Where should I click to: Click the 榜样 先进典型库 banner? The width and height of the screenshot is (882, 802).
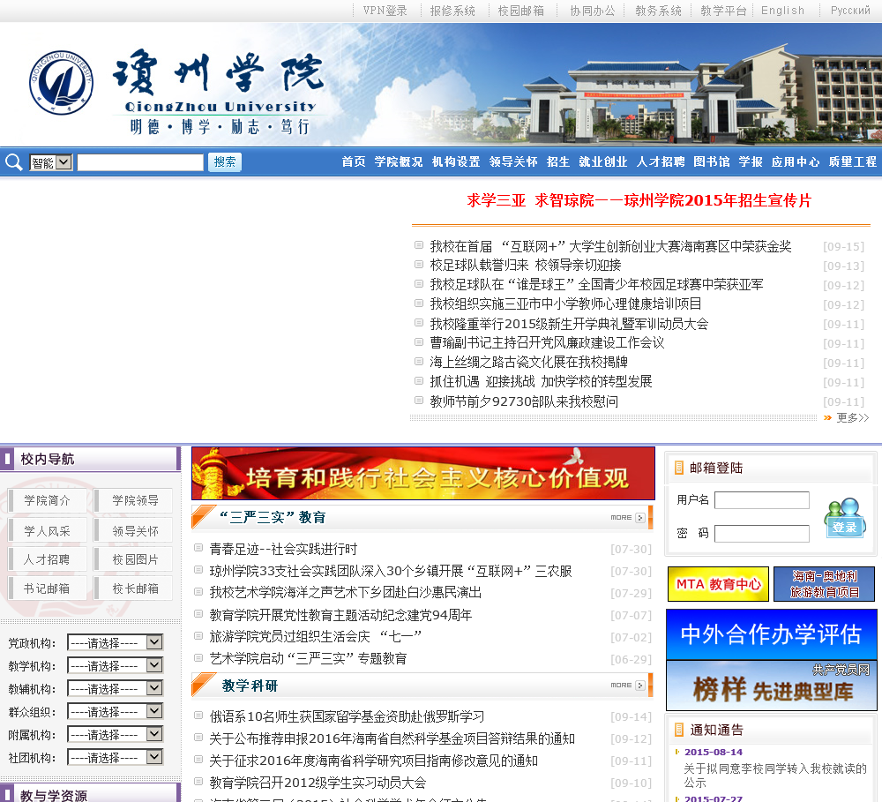tap(771, 686)
